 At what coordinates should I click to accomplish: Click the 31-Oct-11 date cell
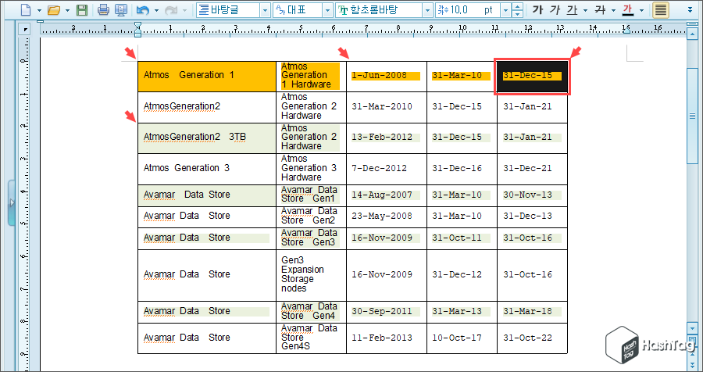(x=462, y=238)
